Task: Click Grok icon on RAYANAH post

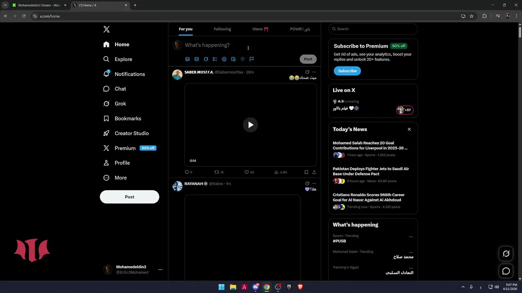Action: point(307,184)
